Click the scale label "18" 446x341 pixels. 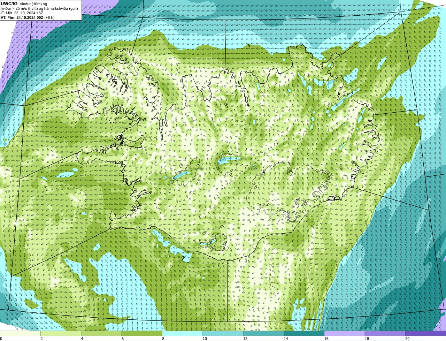click(x=367, y=338)
